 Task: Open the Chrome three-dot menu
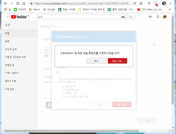(170, 4)
